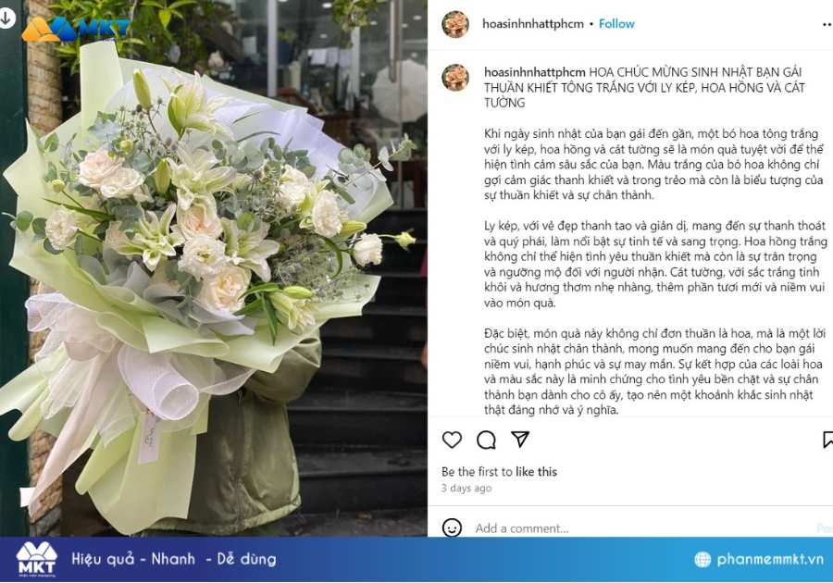Follow the hoasinhnhattphcm account
Screen dimensions: 833x583
coord(616,24)
